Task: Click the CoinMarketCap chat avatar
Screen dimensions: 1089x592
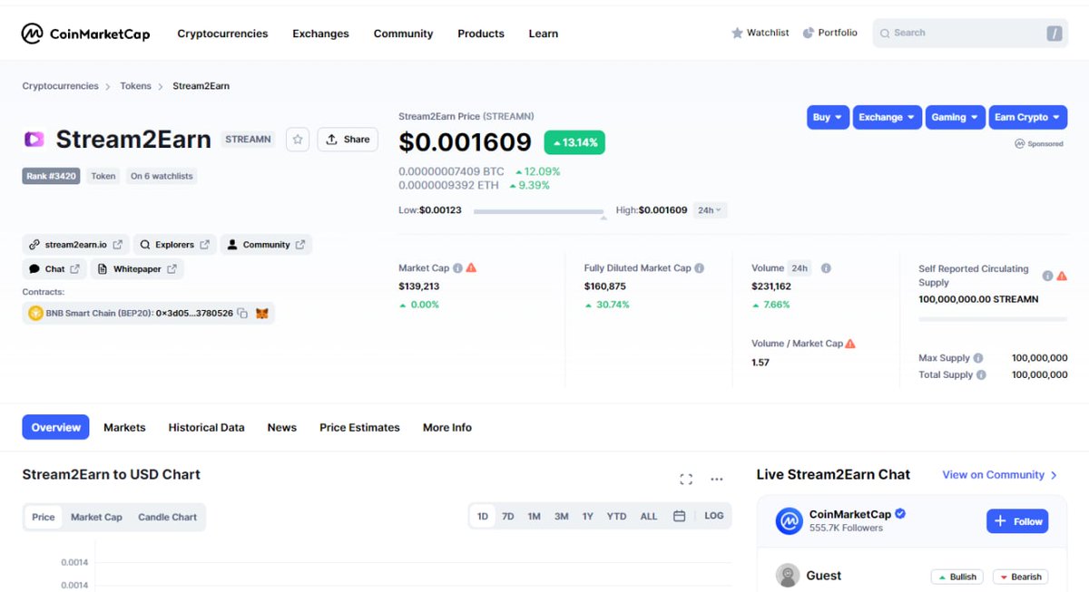Action: click(790, 521)
